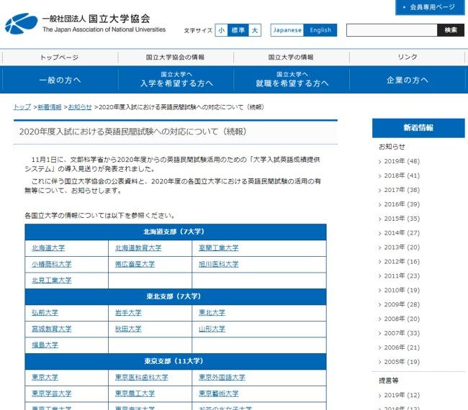Open 東京大学 link
Screen dimensions: 468x410
pyautogui.click(x=45, y=377)
